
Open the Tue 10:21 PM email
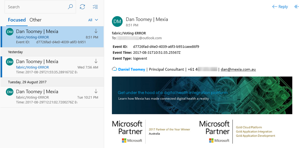[x=53, y=97]
